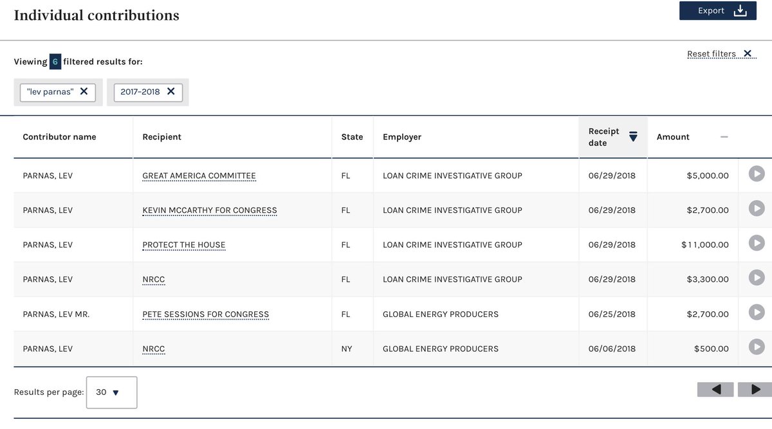This screenshot has width=772, height=429.
Task: Go to next results page
Action: pos(756,389)
